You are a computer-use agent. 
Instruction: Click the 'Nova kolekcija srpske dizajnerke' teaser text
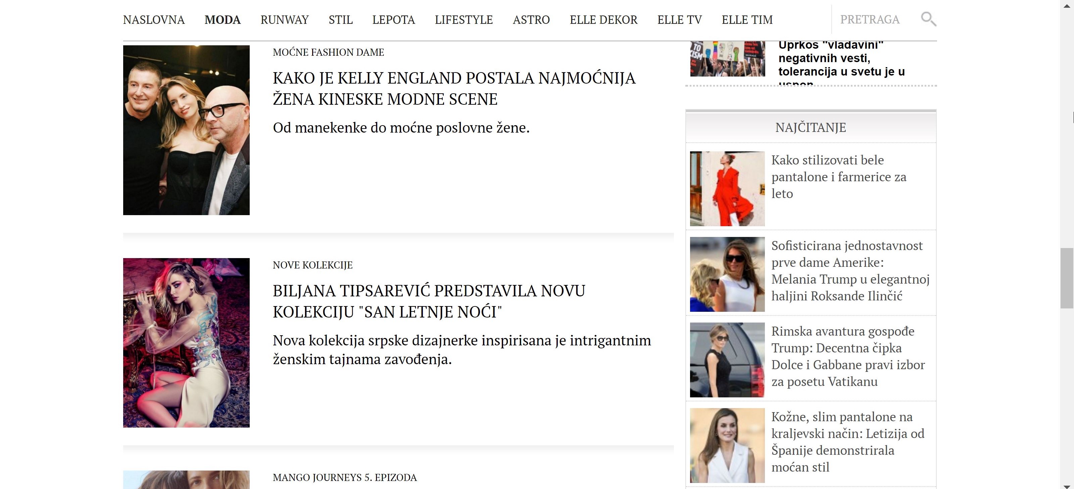pyautogui.click(x=462, y=350)
